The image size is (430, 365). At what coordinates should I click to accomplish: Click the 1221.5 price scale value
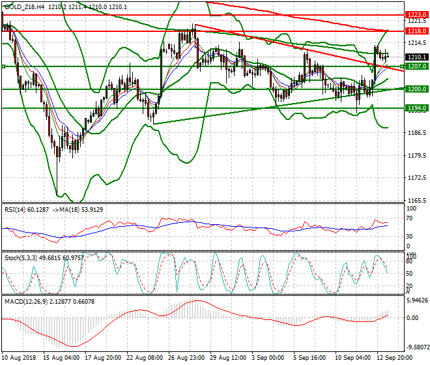click(417, 21)
